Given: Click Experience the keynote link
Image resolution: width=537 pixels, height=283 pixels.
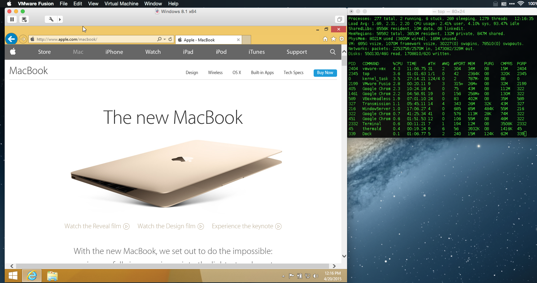Looking at the screenshot, I should tap(247, 226).
